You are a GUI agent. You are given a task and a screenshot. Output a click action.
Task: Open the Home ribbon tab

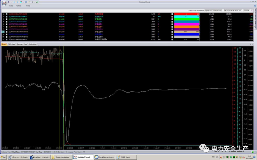tap(11, 6)
